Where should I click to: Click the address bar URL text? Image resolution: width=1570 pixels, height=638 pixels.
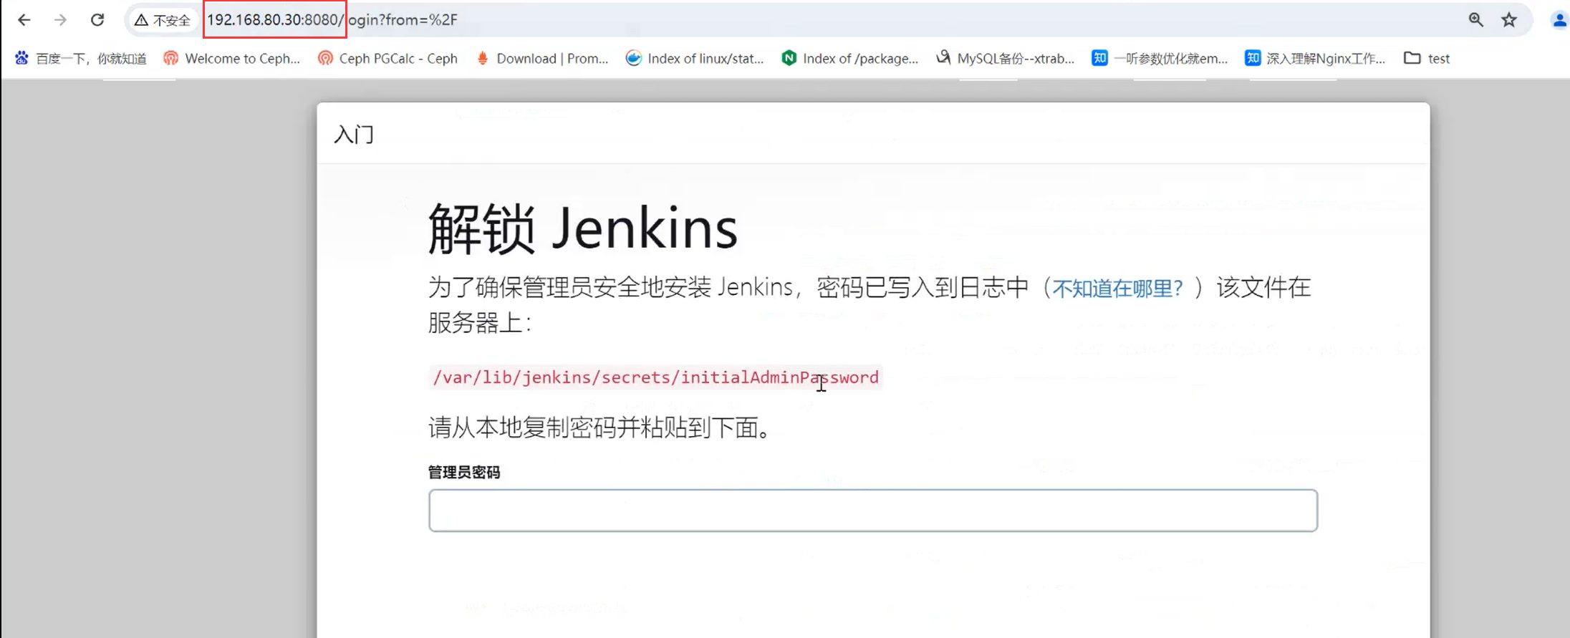(x=332, y=20)
